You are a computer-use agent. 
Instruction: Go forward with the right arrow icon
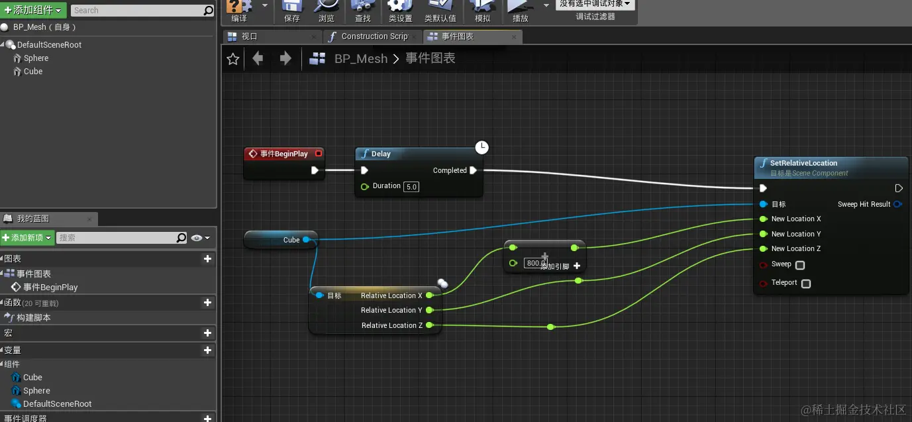[x=285, y=58]
